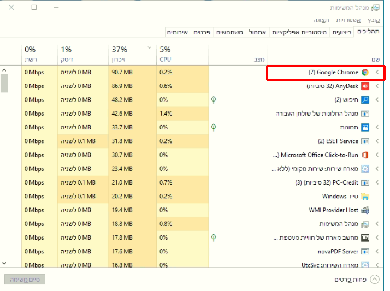This screenshot has width=390, height=291.
Task: Expand the ESET Service process group
Action: tap(377, 141)
